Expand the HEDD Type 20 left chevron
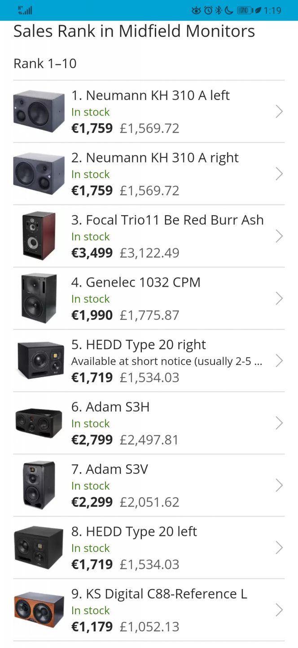The width and height of the screenshot is (298, 648). click(x=279, y=548)
